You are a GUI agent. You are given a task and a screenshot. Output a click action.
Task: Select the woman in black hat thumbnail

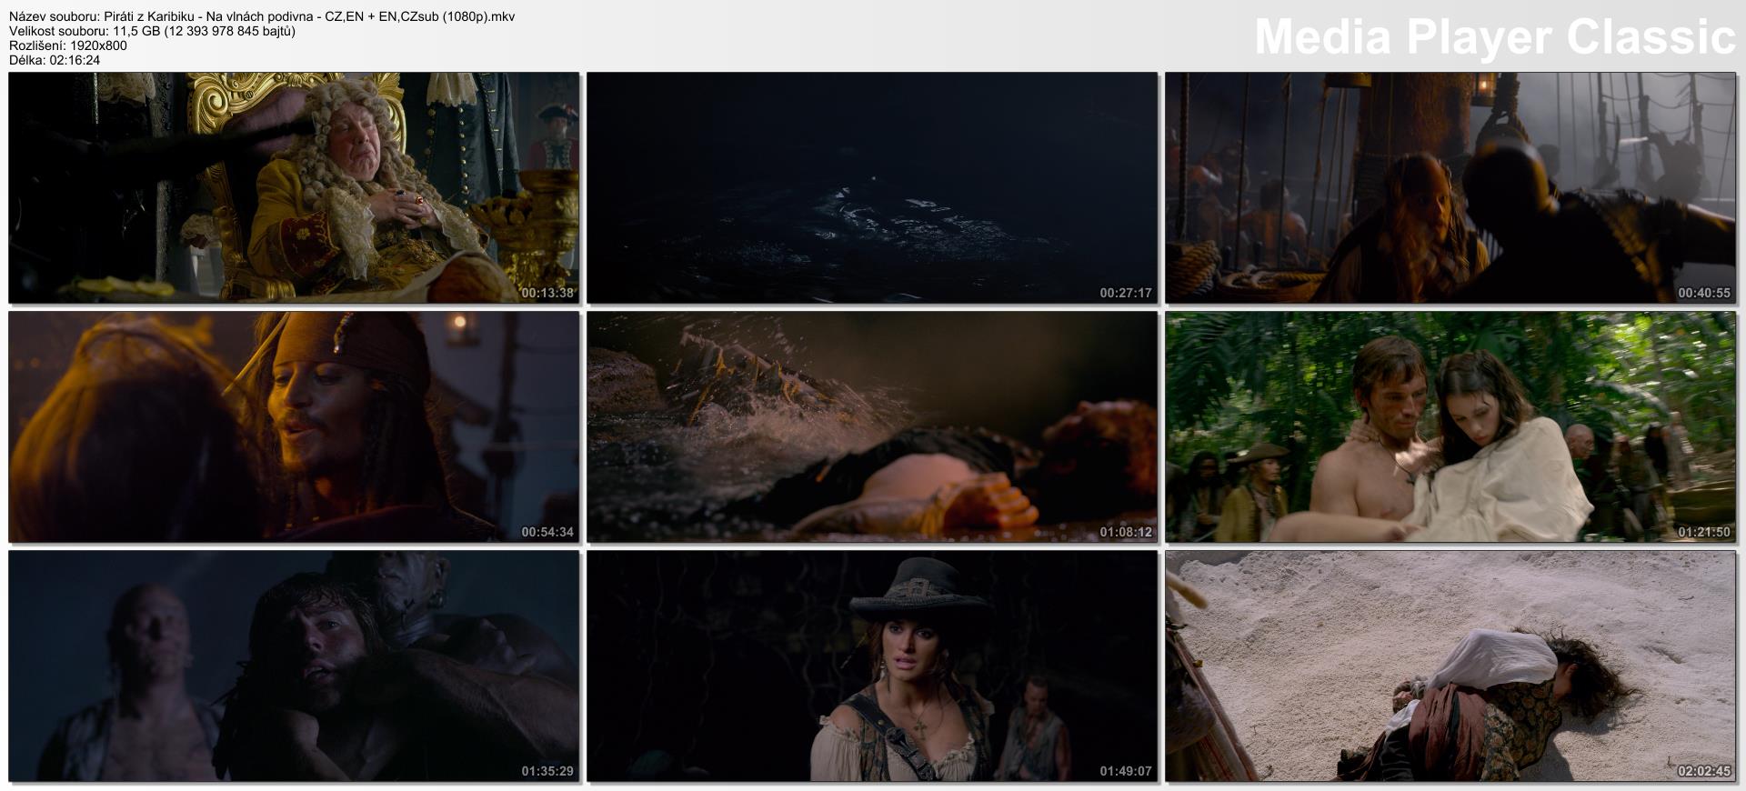[x=872, y=666]
